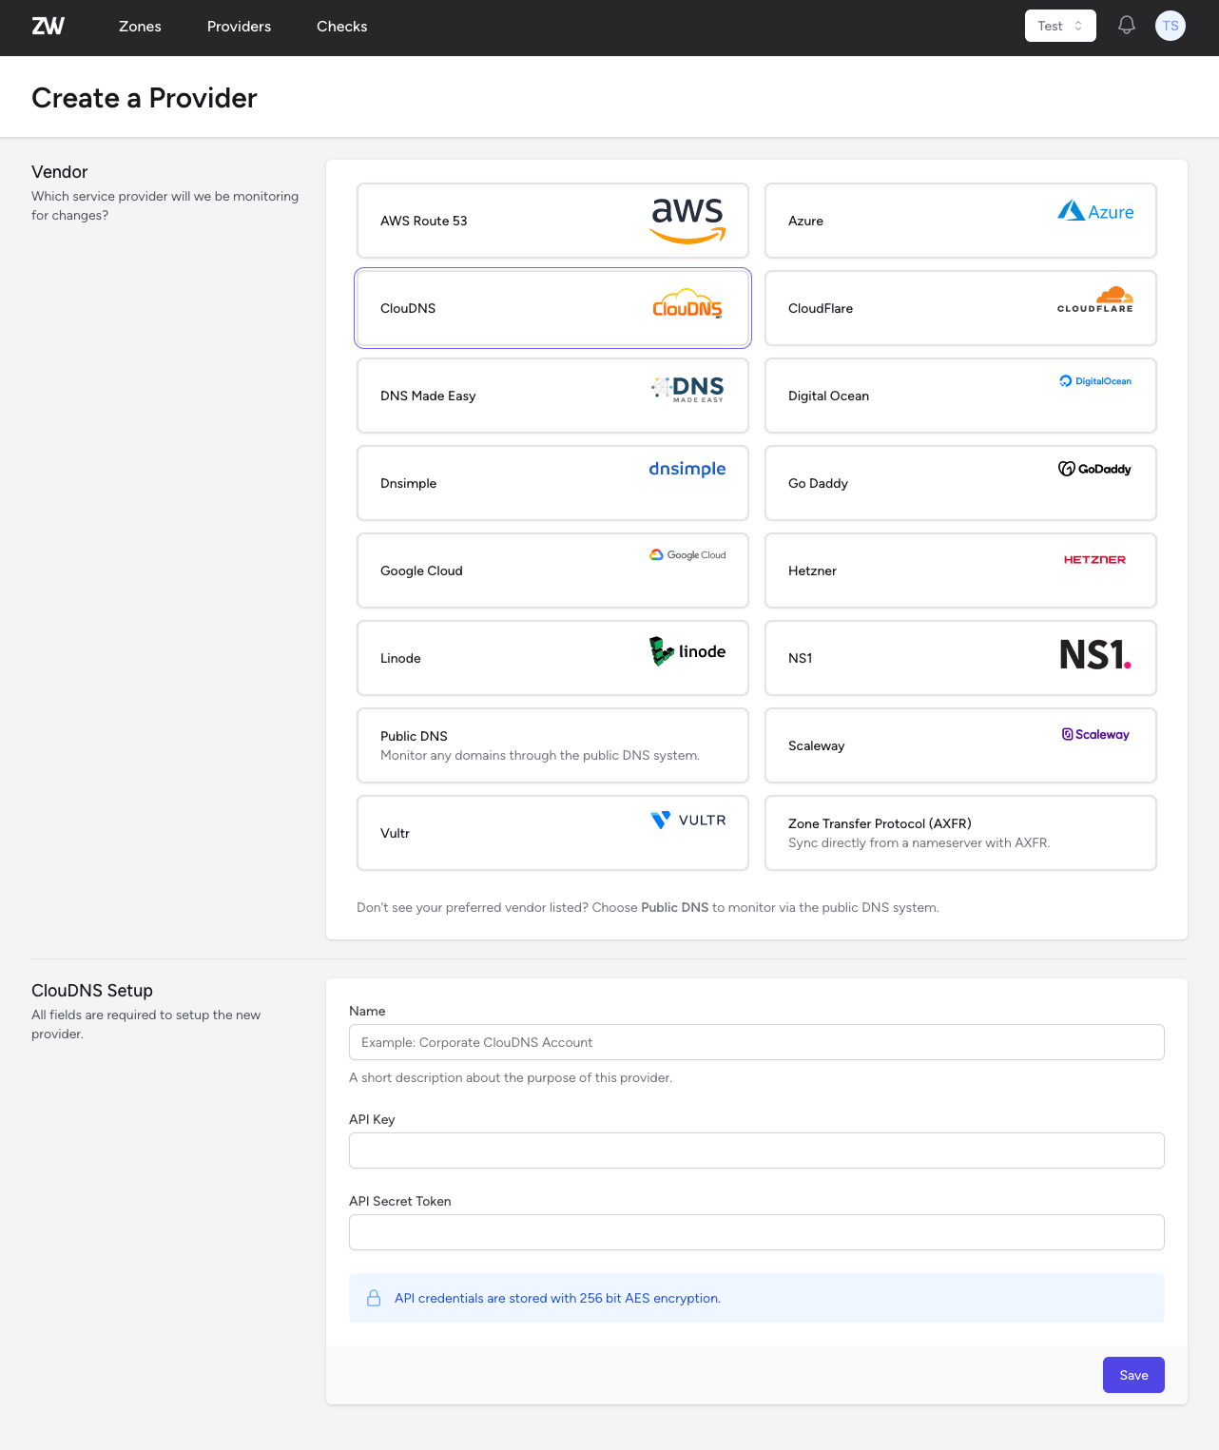Click the GoDaddy logo
This screenshot has width=1219, height=1450.
[1094, 469]
